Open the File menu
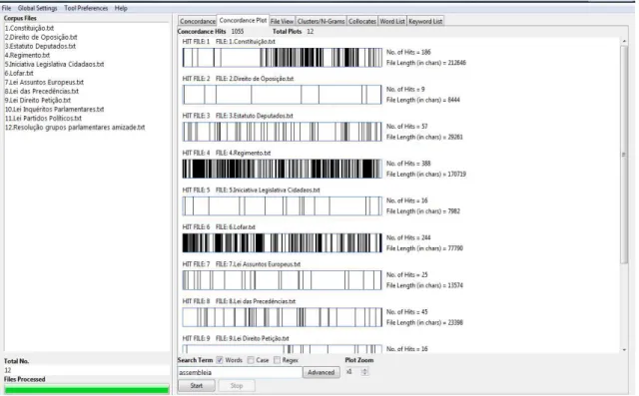Viewport: 639px width, 396px height. pyautogui.click(x=7, y=8)
